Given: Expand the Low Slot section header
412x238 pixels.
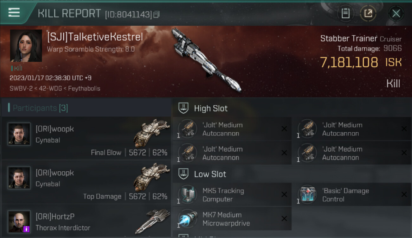Looking at the screenshot, I should pyautogui.click(x=292, y=174).
